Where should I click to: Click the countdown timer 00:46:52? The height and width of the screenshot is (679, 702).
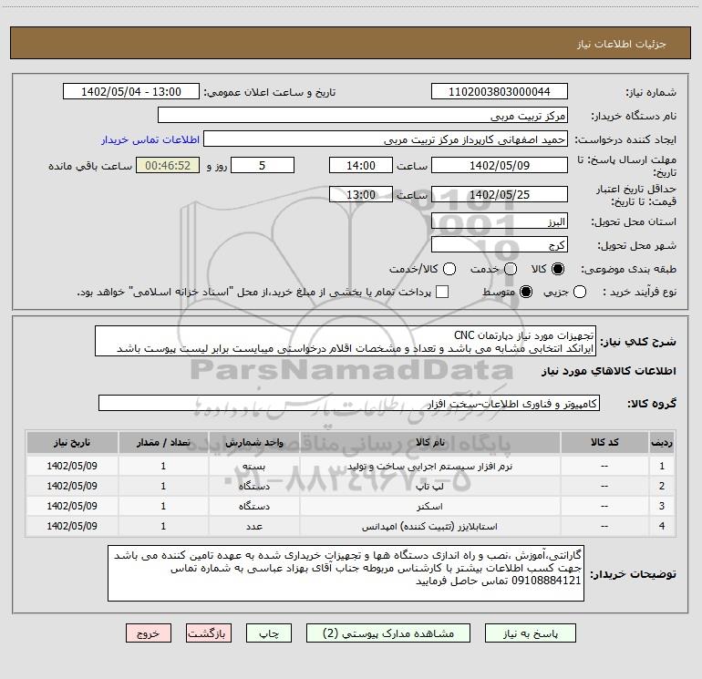coord(168,165)
